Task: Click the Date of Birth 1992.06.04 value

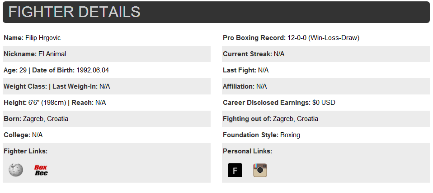Action: 93,70
